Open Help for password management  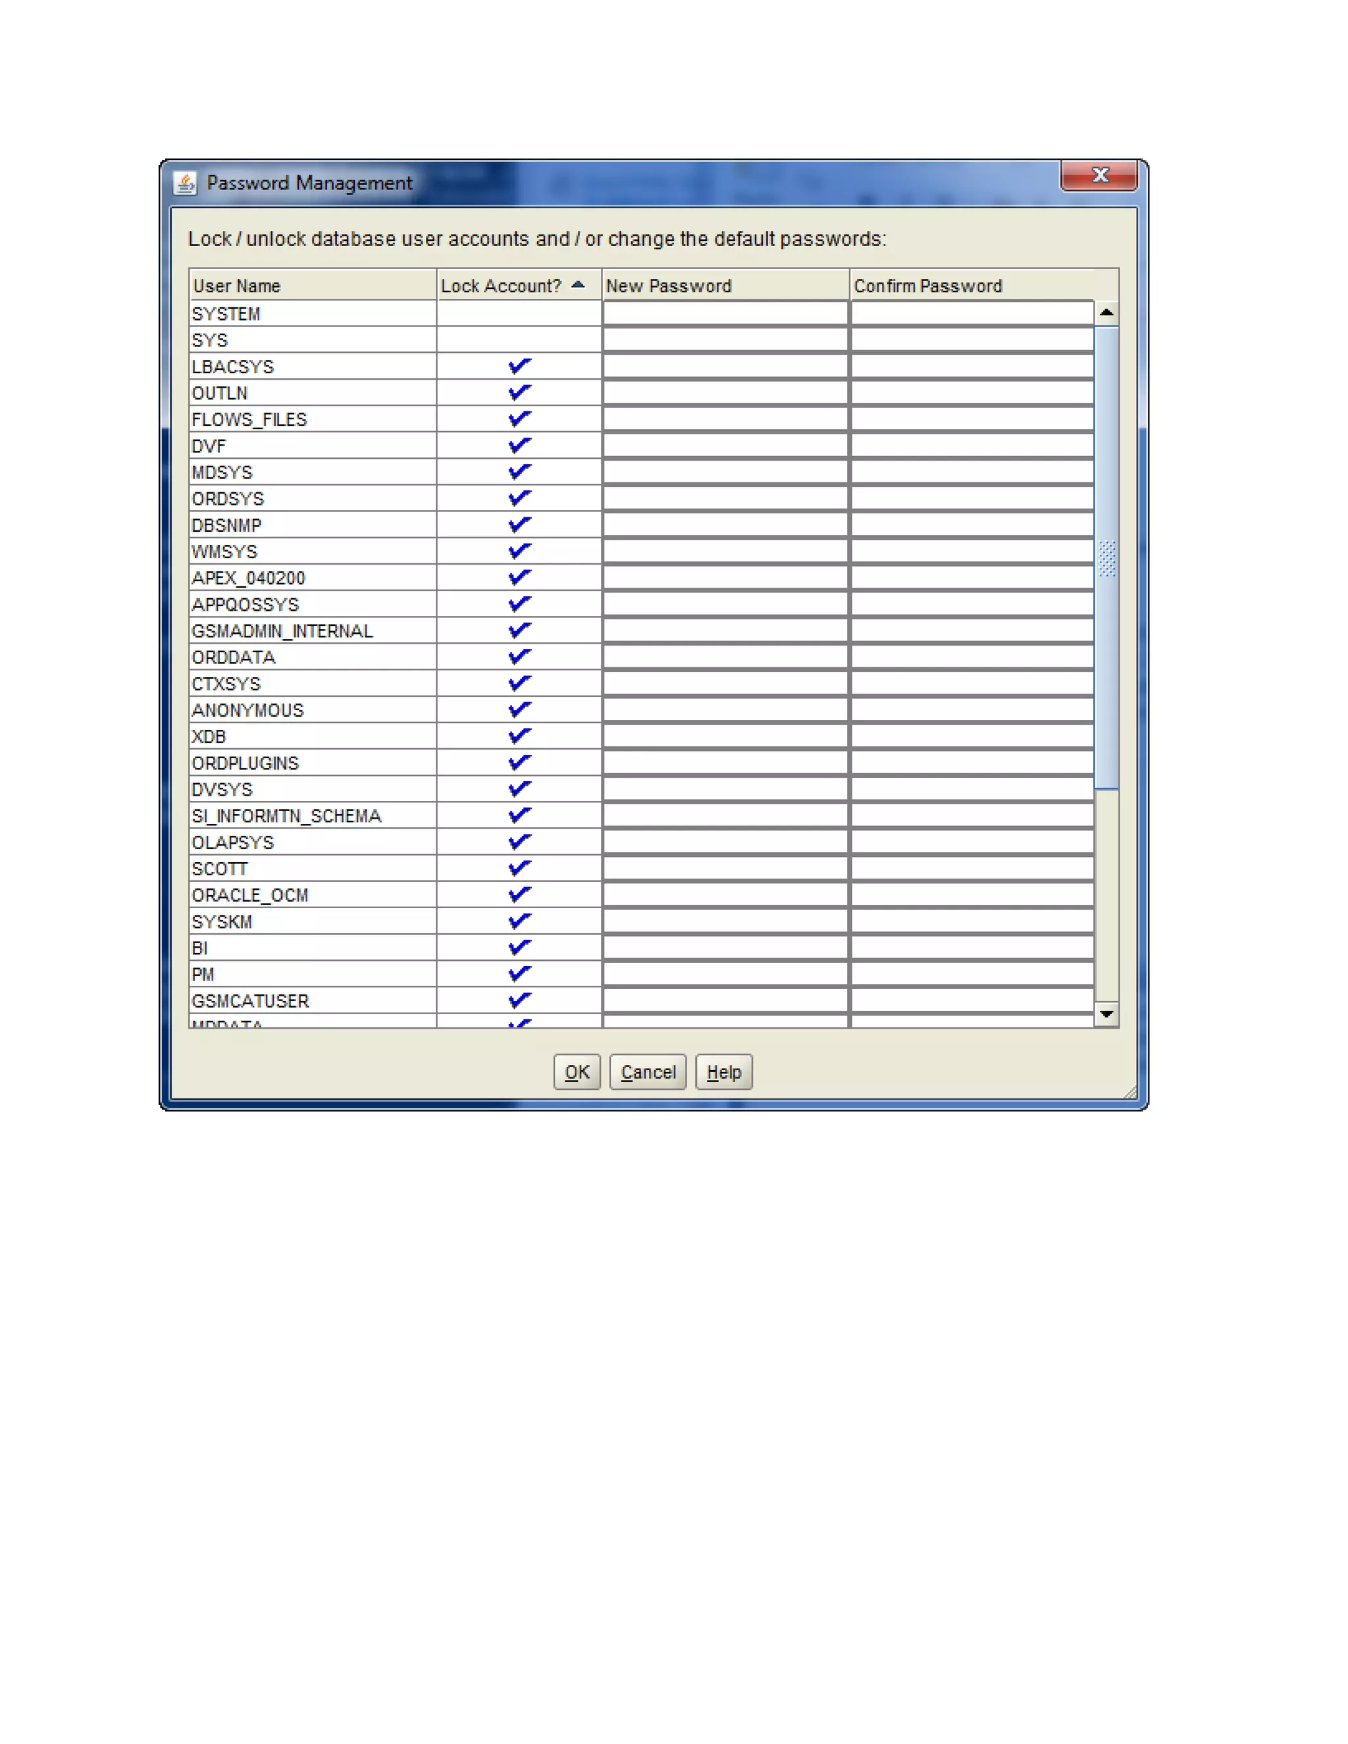[723, 1071]
